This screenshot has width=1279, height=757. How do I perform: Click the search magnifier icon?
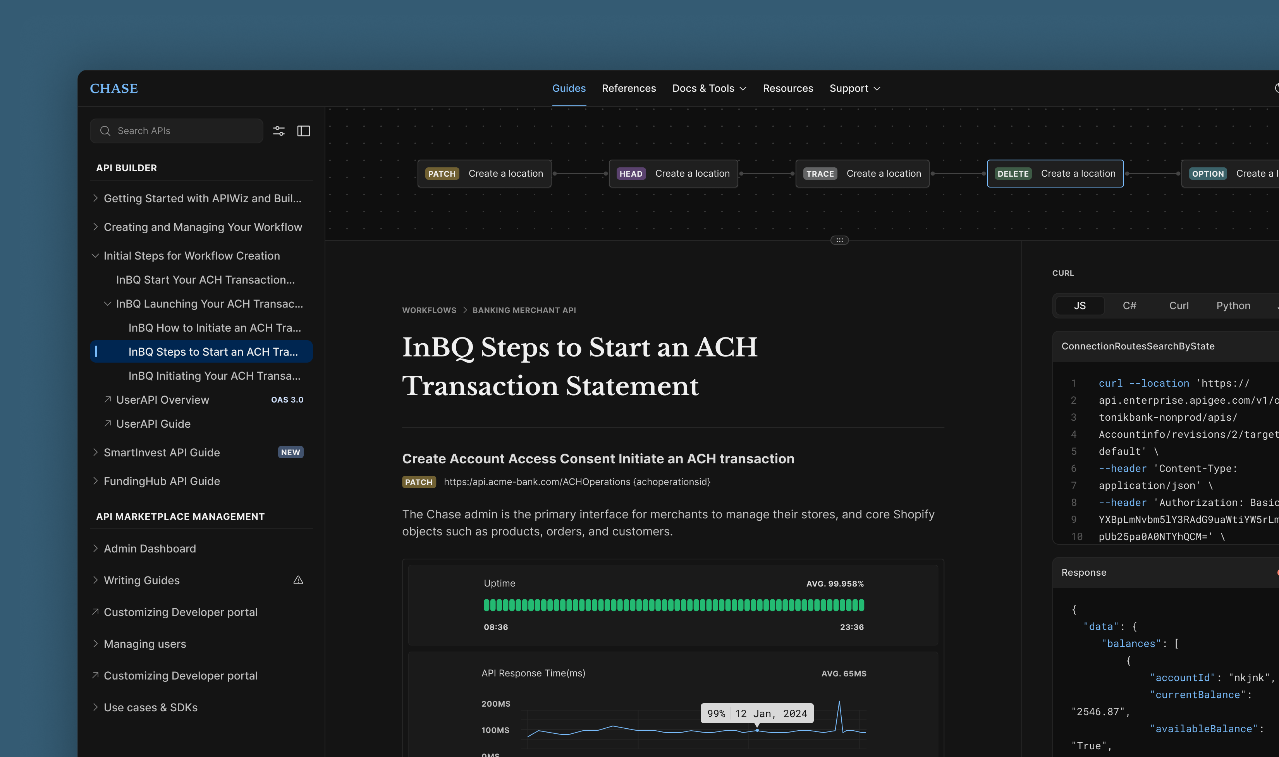pyautogui.click(x=105, y=131)
